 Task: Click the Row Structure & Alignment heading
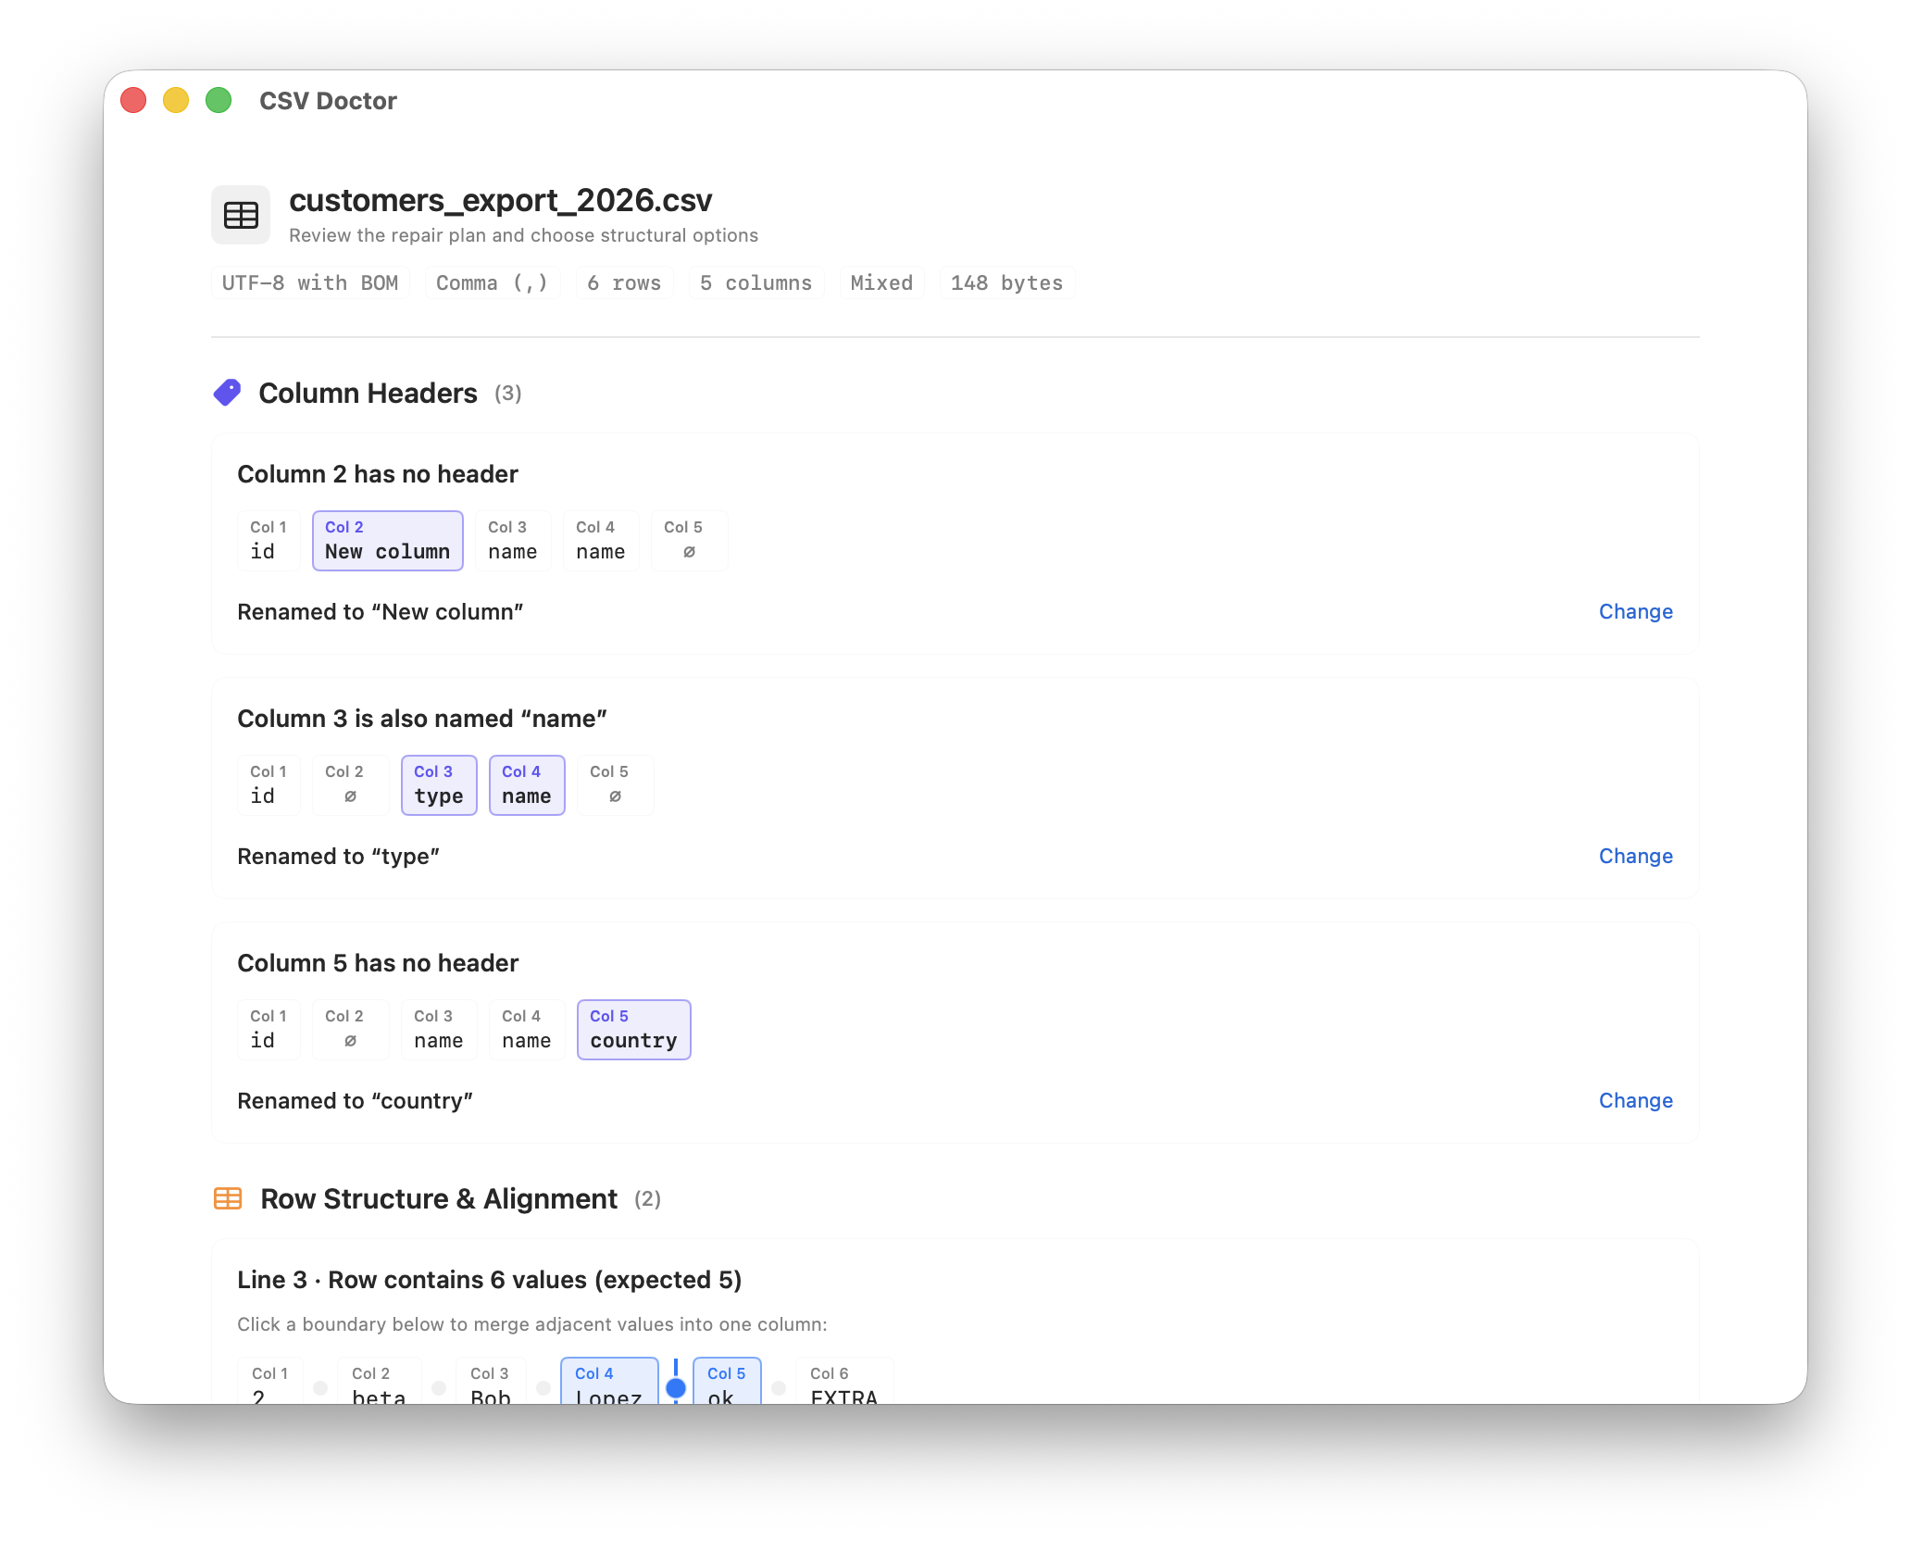coord(439,1198)
